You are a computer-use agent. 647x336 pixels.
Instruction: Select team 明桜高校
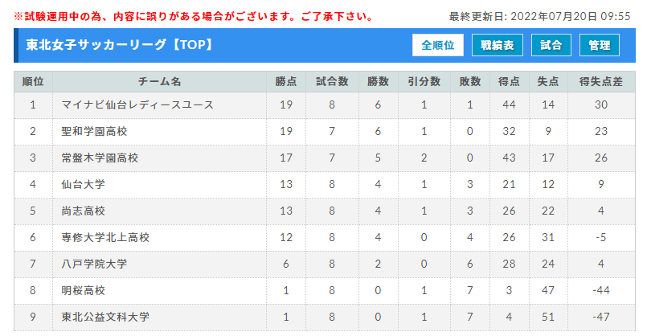(83, 291)
